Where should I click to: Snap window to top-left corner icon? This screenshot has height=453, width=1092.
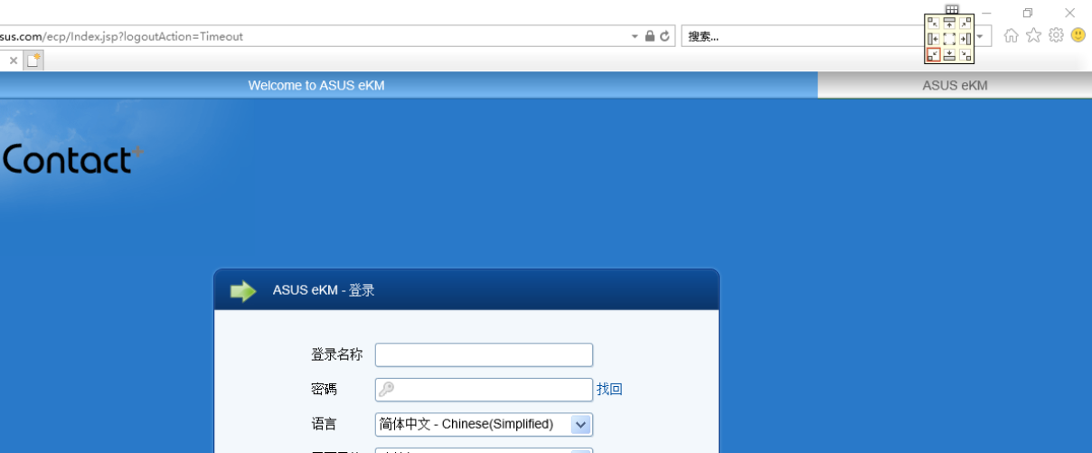tap(933, 23)
